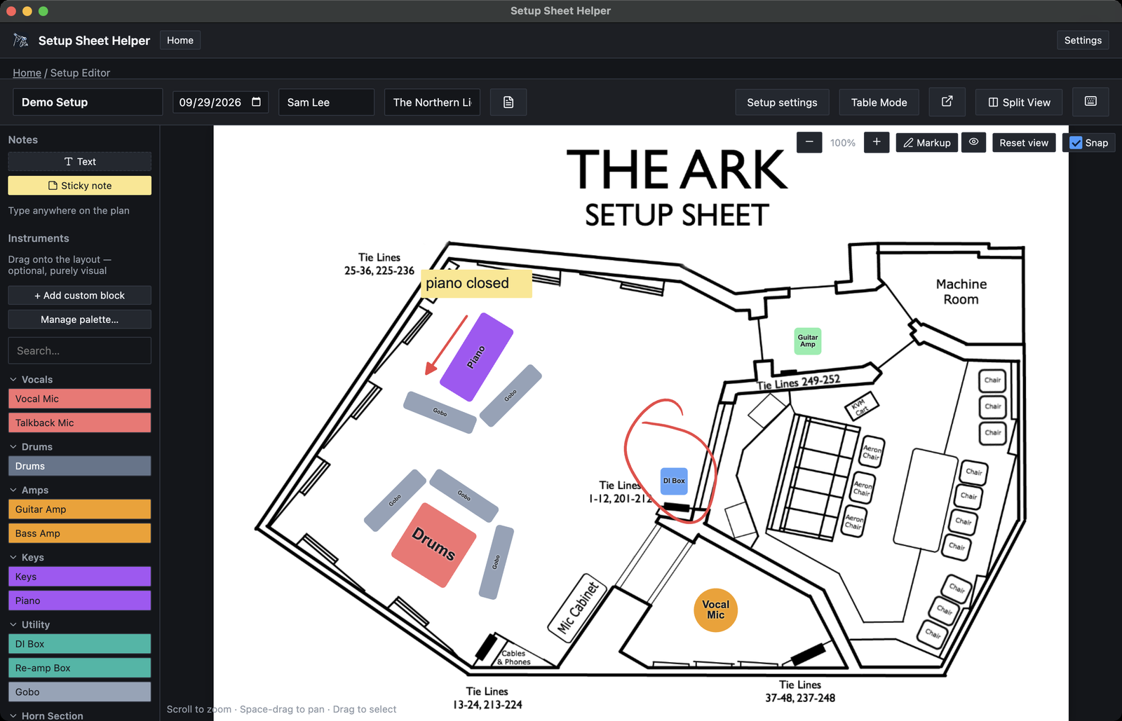
Task: Zoom in with the plus button
Action: coord(877,142)
